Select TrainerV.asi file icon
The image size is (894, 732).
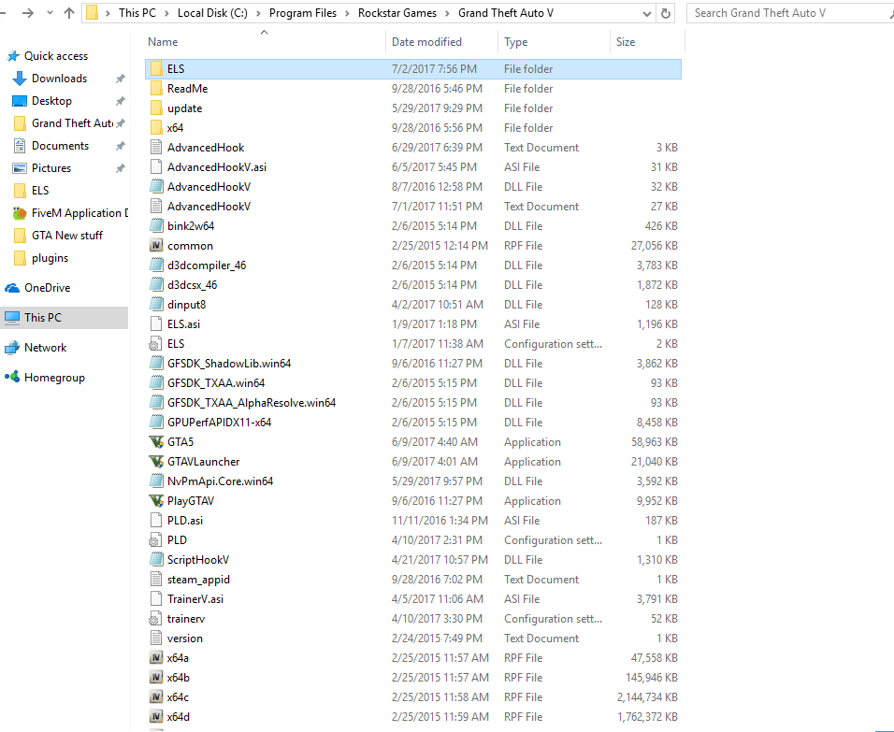click(156, 599)
